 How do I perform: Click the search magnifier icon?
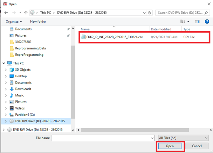click(206, 13)
